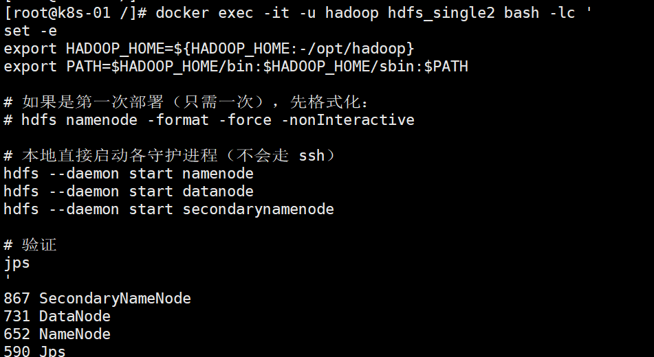This screenshot has width=654, height=357.
Task: Click the '-nonInteractive' flag text
Action: [347, 120]
